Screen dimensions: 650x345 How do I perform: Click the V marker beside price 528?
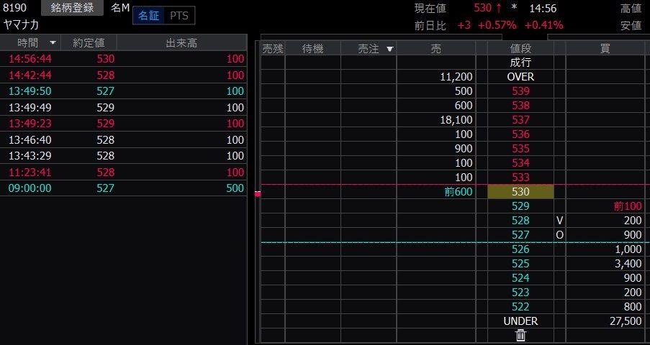559,221
